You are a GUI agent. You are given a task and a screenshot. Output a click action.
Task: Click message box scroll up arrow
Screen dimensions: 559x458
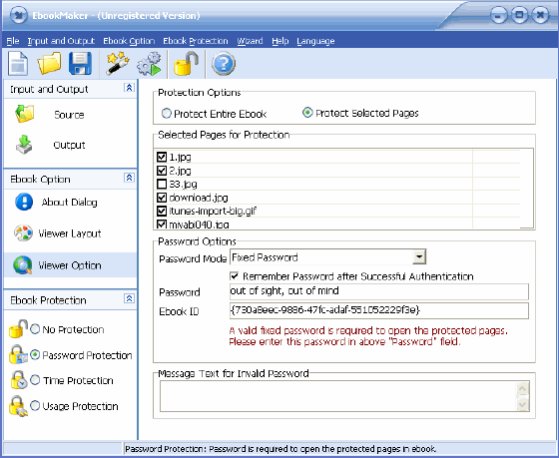point(523,388)
